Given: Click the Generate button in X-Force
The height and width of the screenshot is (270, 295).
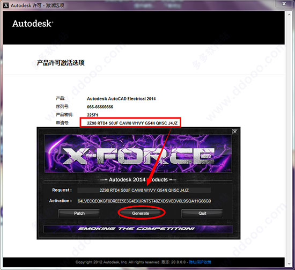Looking at the screenshot, I should 141,213.
